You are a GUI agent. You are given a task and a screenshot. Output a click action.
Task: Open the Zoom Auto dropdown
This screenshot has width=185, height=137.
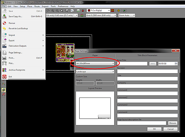(x=127, y=15)
